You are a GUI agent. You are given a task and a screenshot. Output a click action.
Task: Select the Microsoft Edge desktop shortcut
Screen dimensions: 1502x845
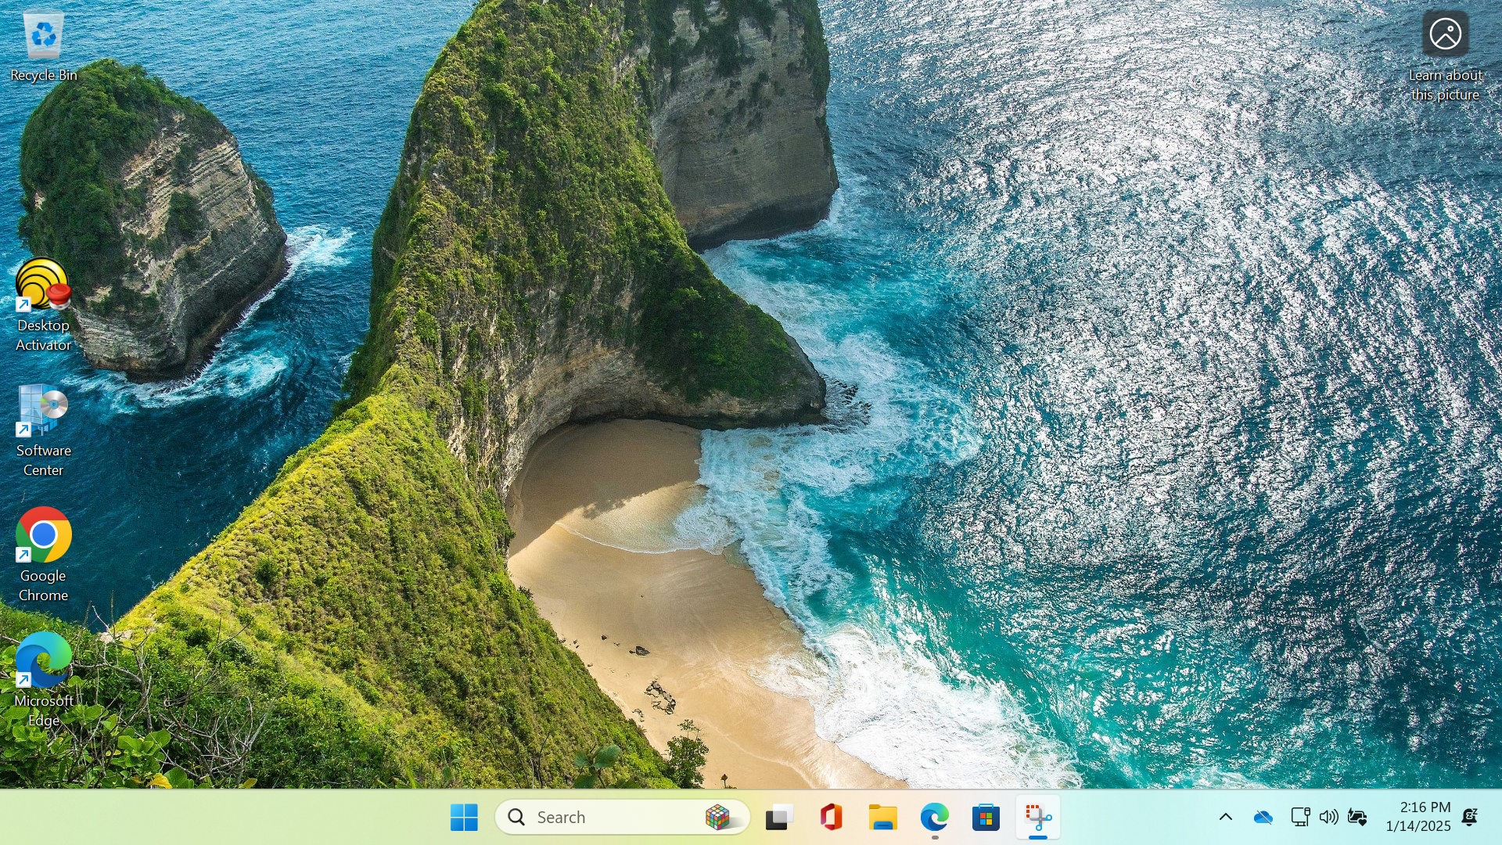click(x=44, y=680)
